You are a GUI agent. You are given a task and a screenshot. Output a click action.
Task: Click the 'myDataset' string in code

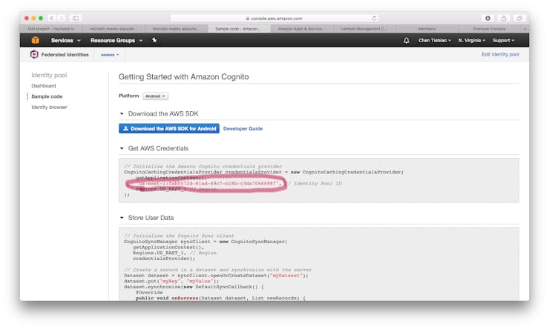(x=286, y=276)
